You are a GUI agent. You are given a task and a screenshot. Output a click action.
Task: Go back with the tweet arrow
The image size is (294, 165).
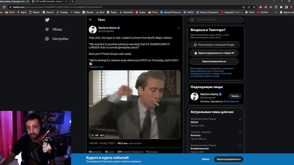coord(90,20)
